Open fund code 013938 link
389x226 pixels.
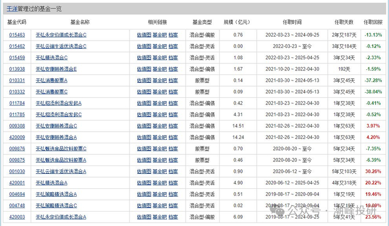pyautogui.click(x=17, y=69)
